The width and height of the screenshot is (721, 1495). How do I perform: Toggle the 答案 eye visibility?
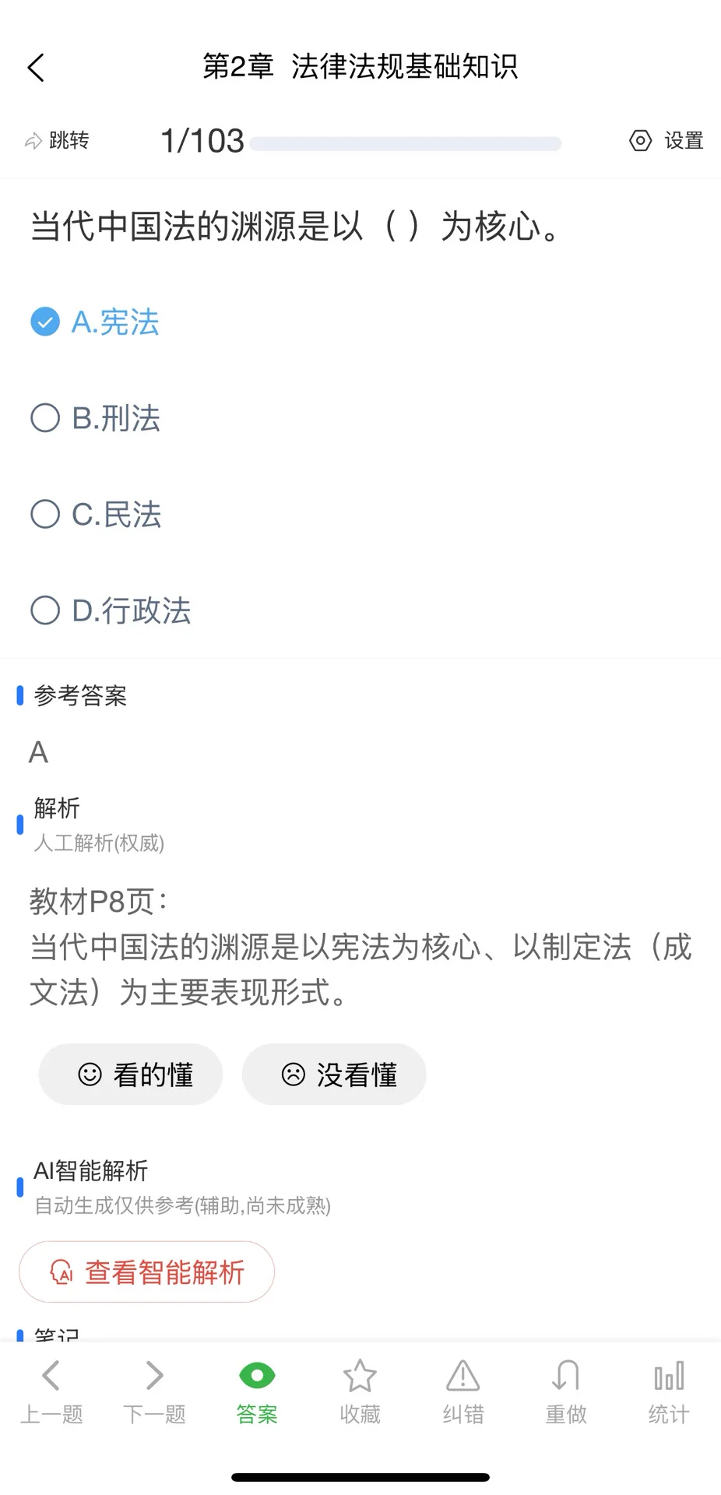257,1376
